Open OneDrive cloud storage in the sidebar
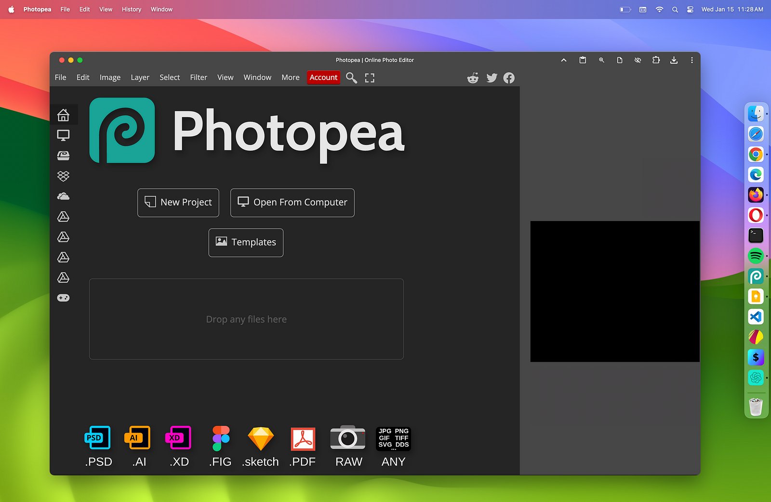This screenshot has width=771, height=502. (x=63, y=196)
